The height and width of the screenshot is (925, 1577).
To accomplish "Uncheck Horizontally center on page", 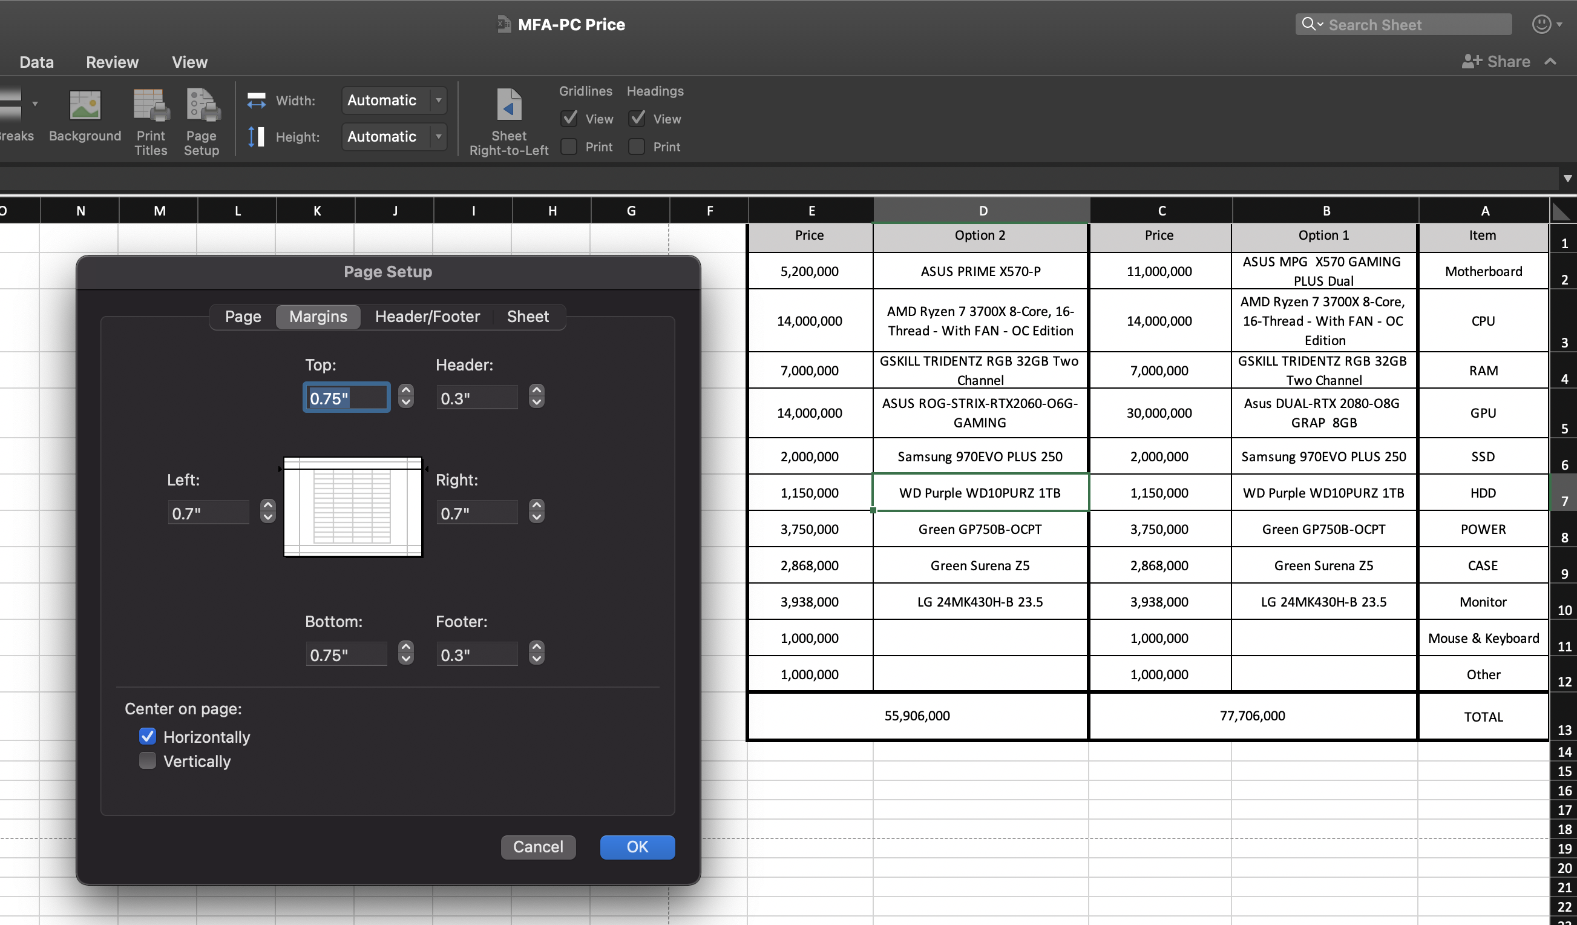I will coord(148,736).
